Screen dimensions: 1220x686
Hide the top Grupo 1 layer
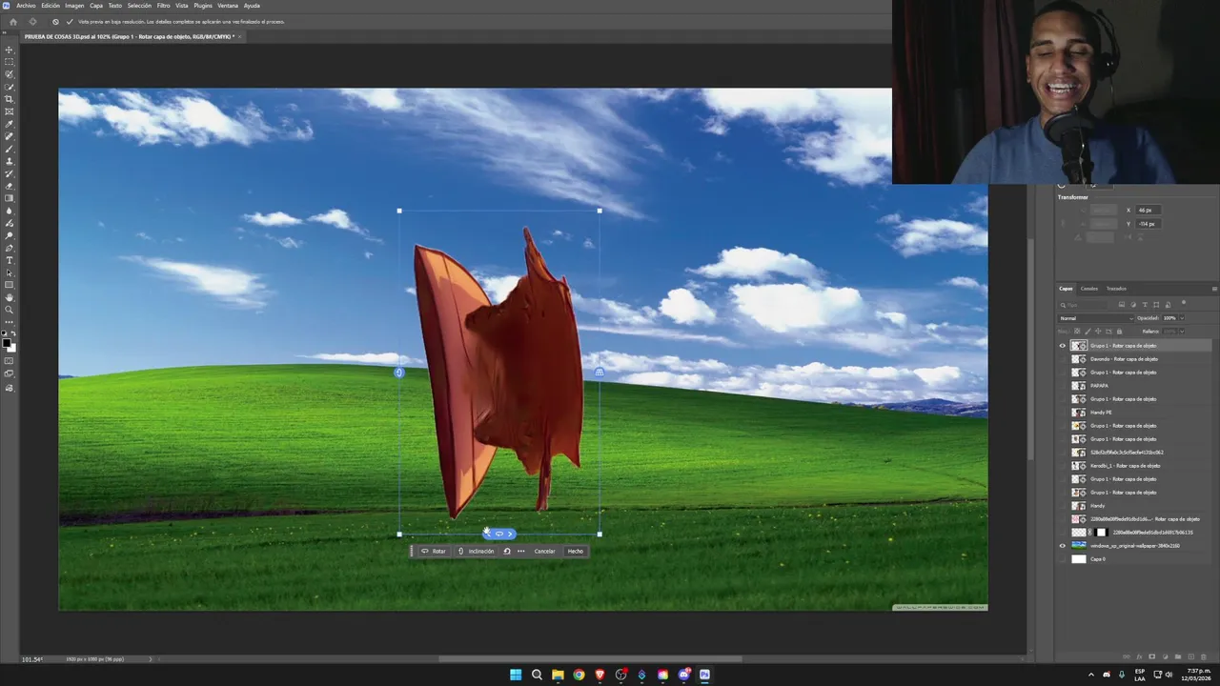pyautogui.click(x=1063, y=346)
